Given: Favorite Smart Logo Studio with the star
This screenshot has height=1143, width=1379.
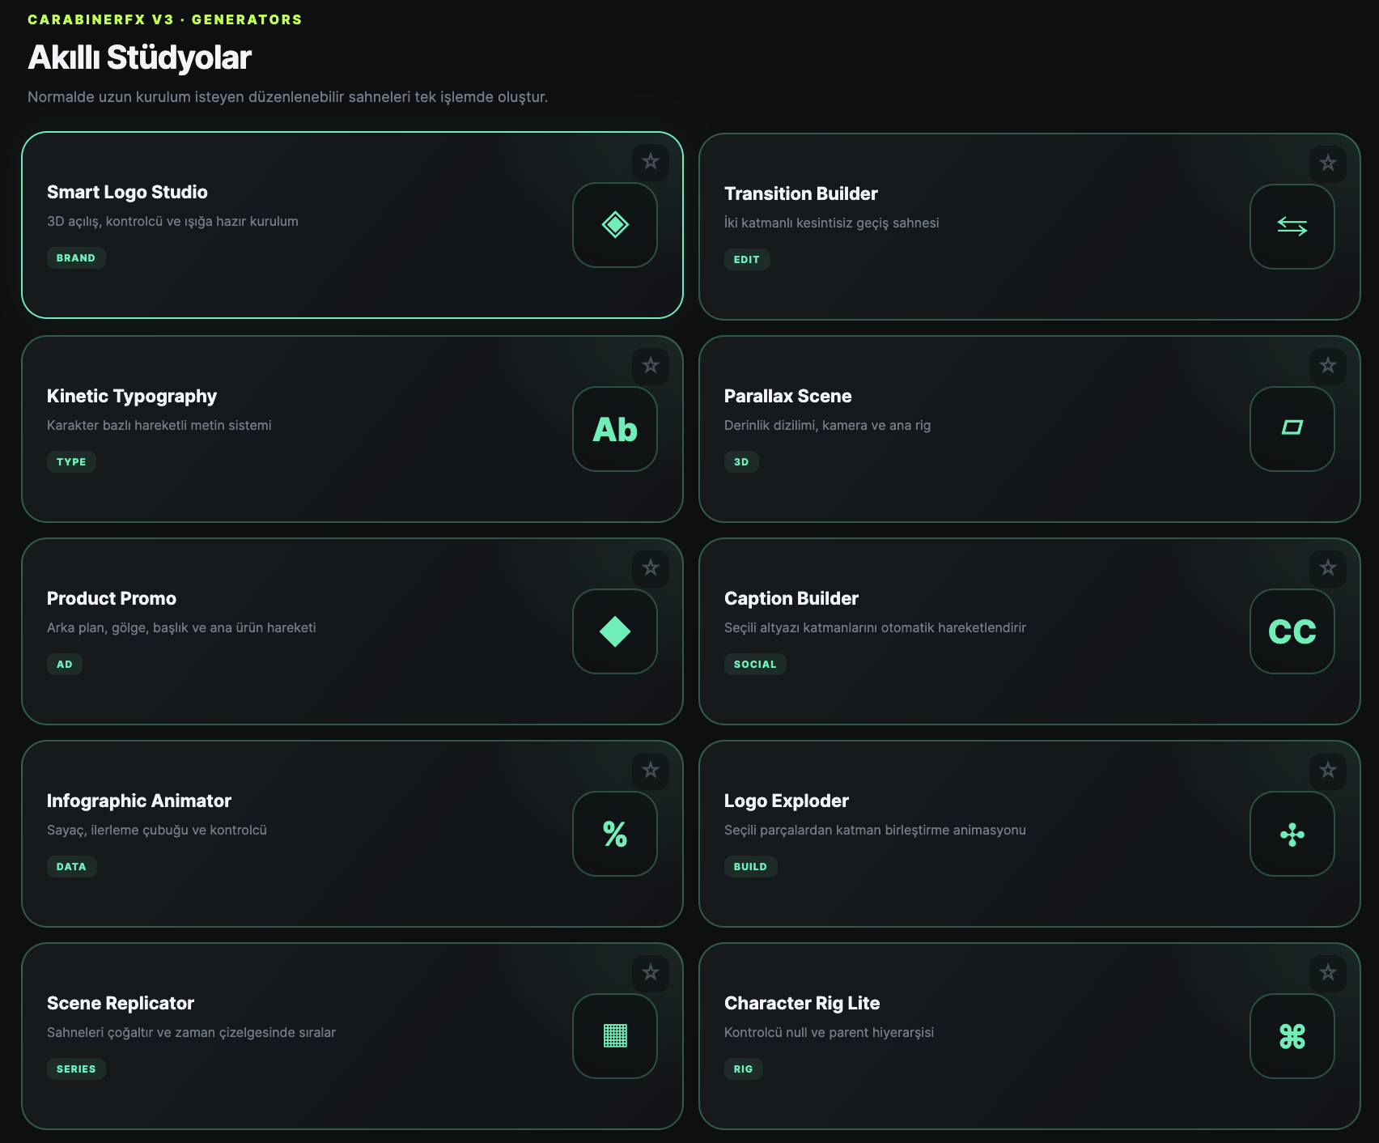Looking at the screenshot, I should click(651, 162).
